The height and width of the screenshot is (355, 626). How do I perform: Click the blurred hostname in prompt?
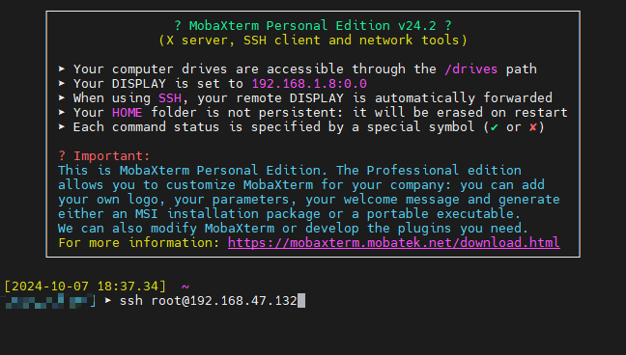click(47, 301)
